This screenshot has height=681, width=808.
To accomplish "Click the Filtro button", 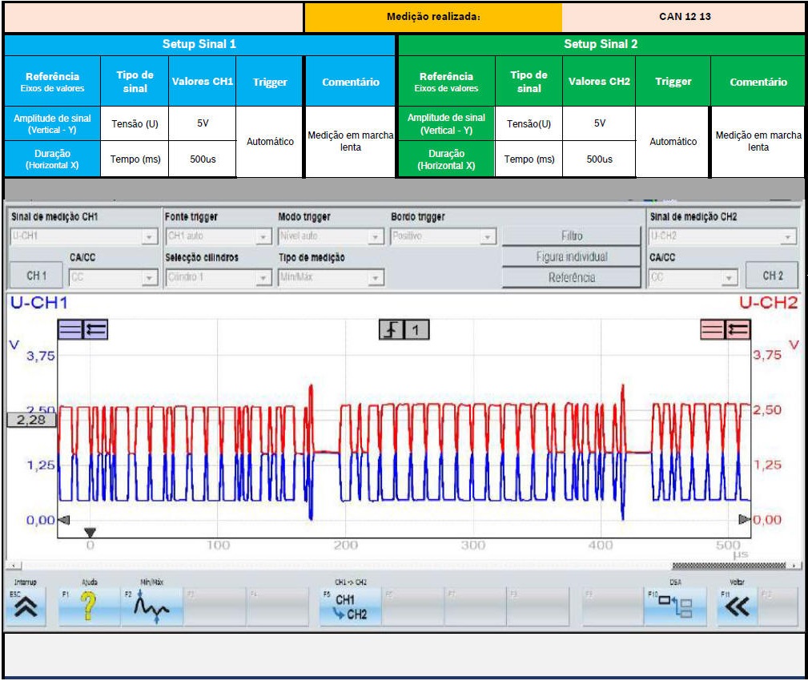I will [572, 236].
